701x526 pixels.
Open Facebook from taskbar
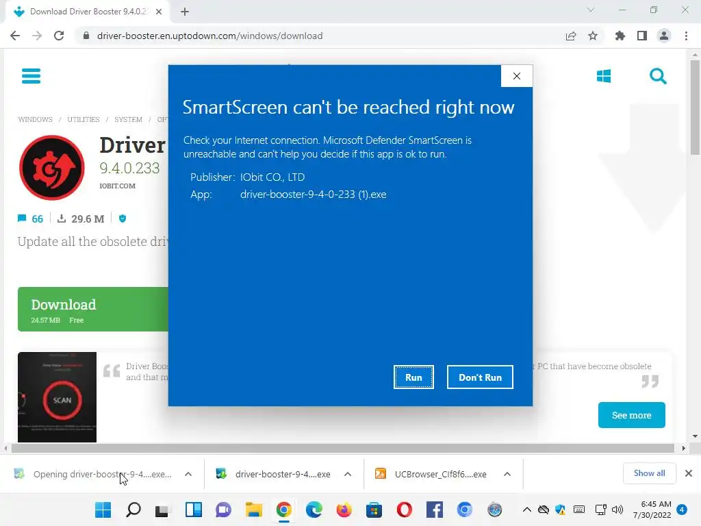(x=434, y=510)
